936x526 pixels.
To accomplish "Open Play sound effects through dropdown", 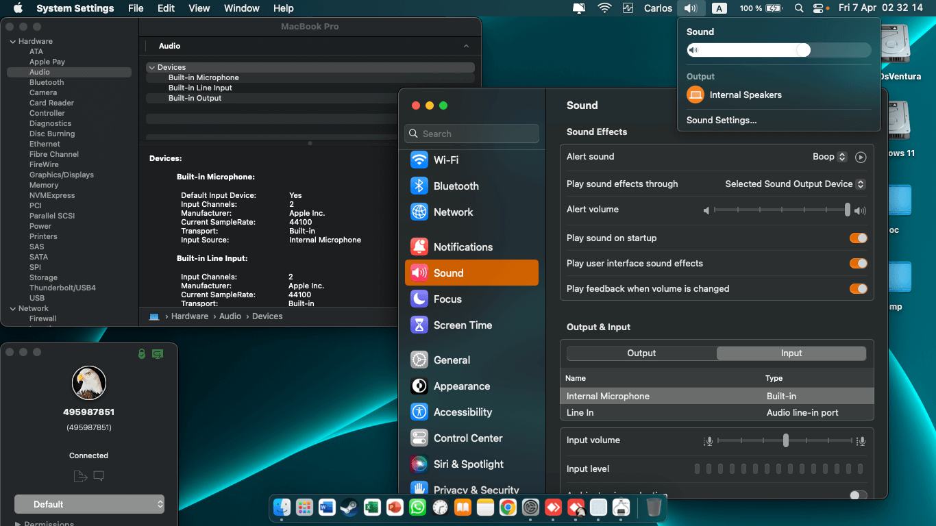I will click(x=795, y=184).
